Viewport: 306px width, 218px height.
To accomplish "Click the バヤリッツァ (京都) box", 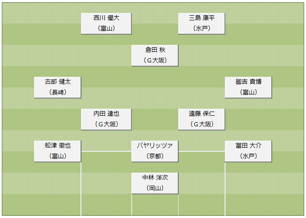I will point(155,151).
